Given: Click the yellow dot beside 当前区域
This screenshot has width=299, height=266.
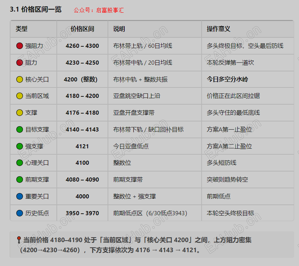Looking at the screenshot, I should pyautogui.click(x=19, y=96).
